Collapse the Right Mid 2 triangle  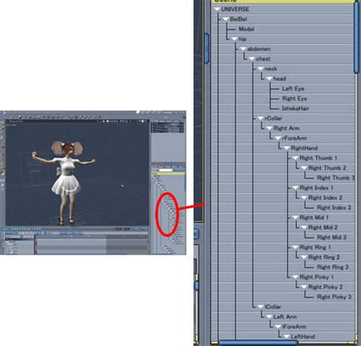(304, 227)
